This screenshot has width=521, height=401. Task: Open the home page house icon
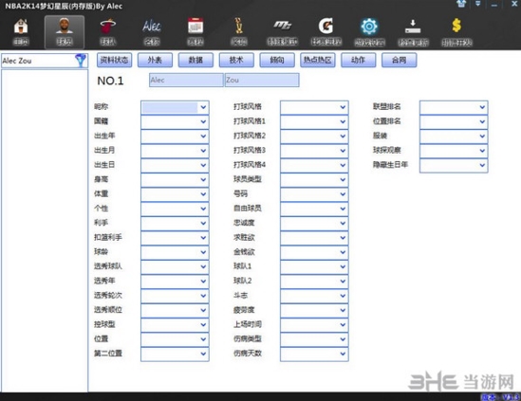[x=21, y=27]
